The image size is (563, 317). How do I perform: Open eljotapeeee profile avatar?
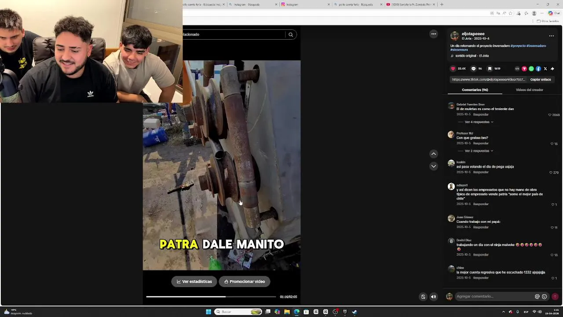tap(455, 36)
